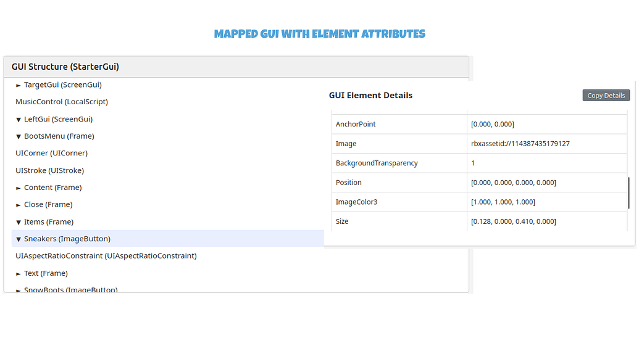
Task: Click the Copy Details button
Action: tap(606, 95)
